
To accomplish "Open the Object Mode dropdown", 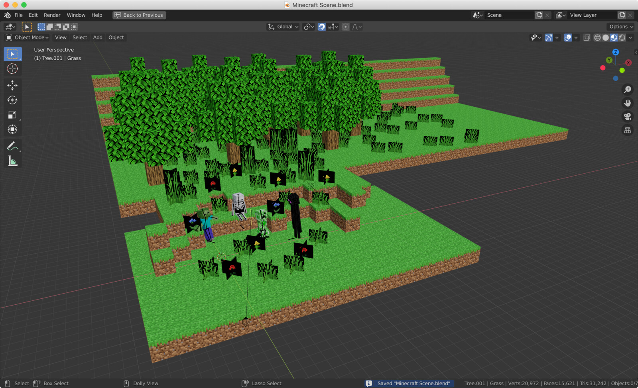I will 27,37.
